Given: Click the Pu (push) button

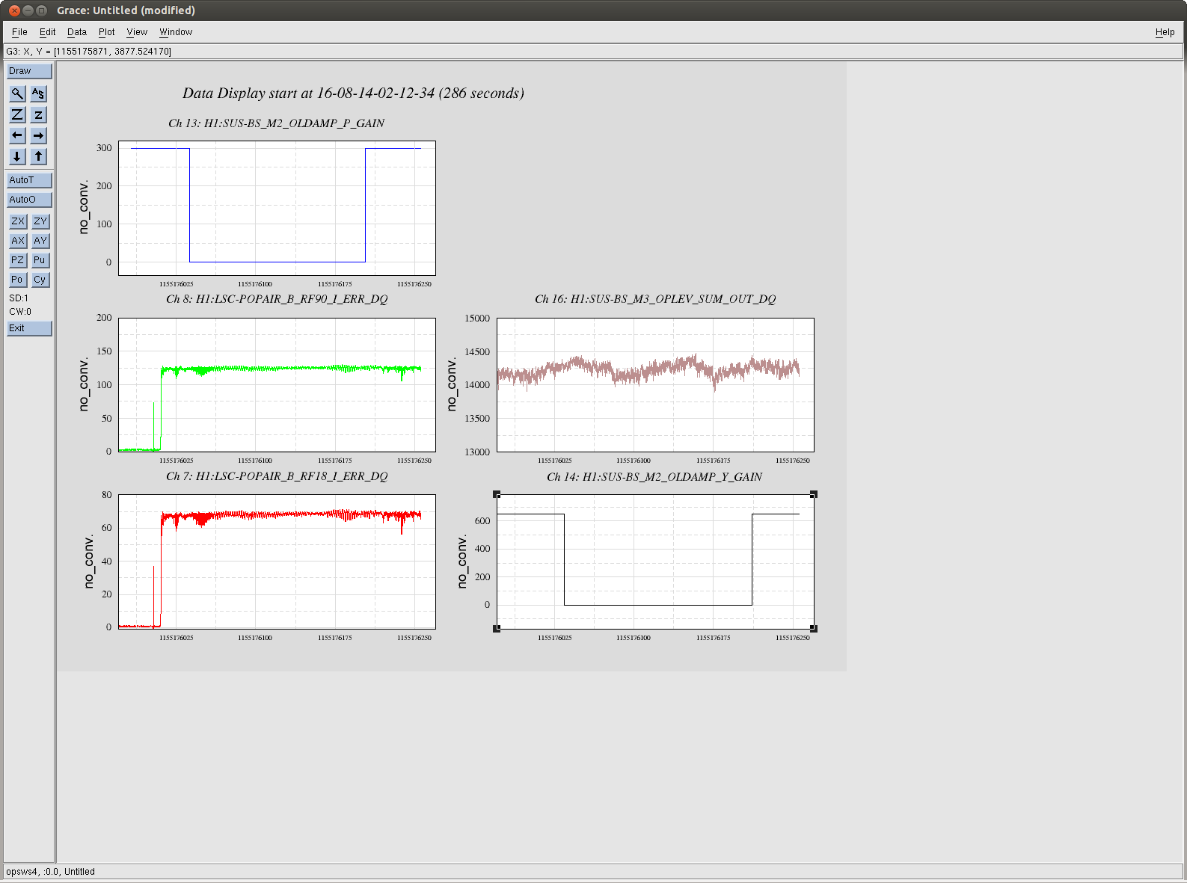Looking at the screenshot, I should tap(40, 260).
